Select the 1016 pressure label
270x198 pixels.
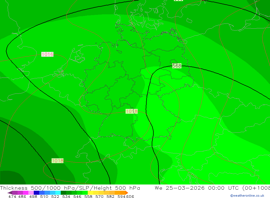[47, 54]
